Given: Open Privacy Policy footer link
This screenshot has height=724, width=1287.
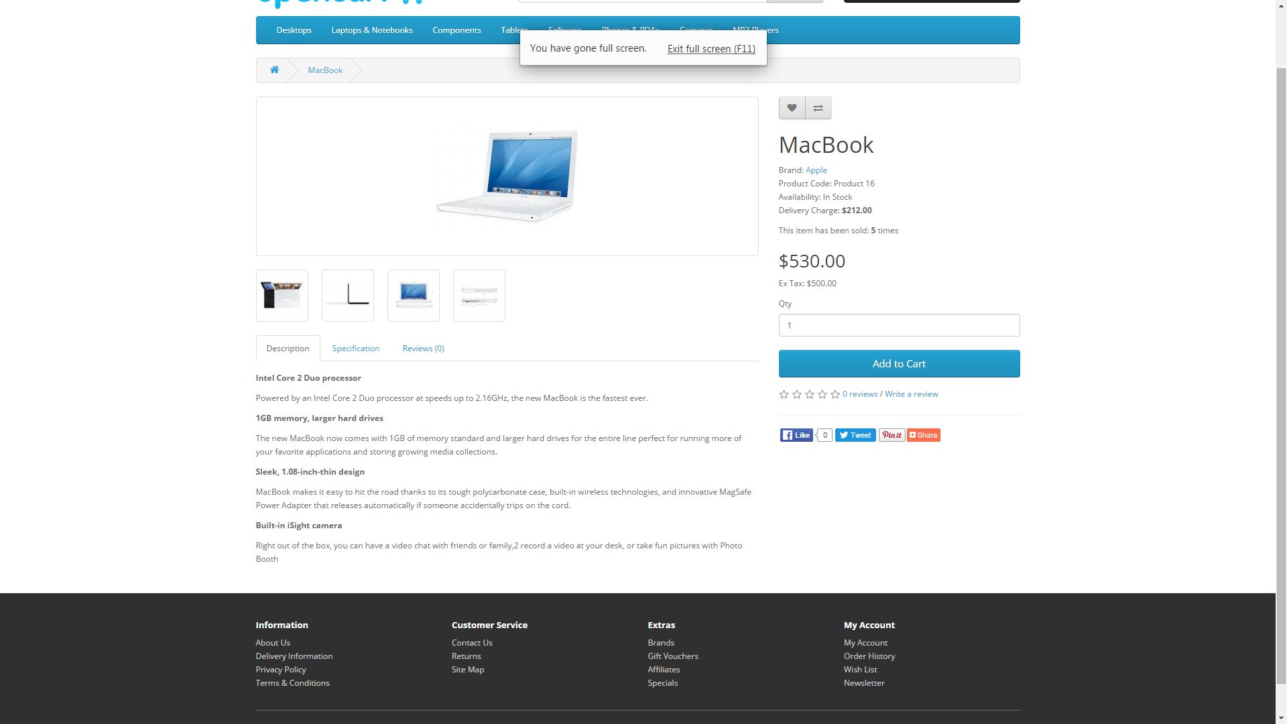Looking at the screenshot, I should point(280,669).
